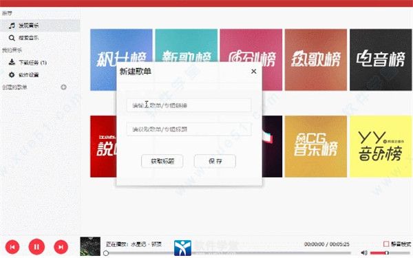Skip to the next track
The width and height of the screenshot is (413, 258).
point(61,247)
